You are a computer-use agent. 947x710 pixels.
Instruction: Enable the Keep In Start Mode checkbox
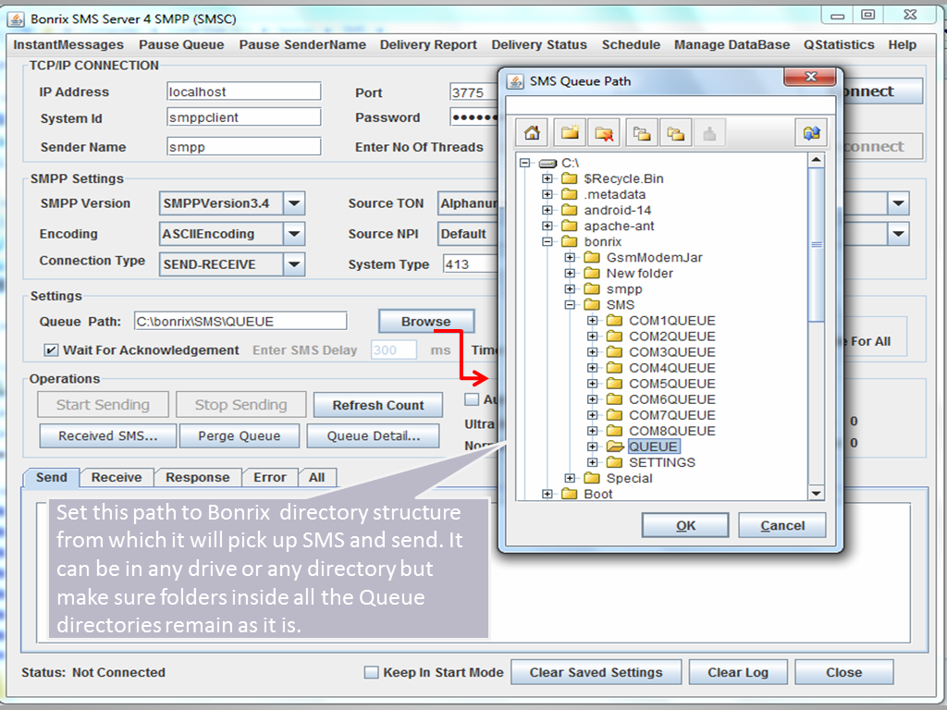(372, 672)
